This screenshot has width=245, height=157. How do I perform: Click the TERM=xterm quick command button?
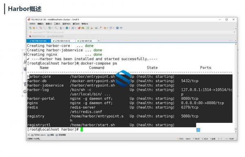pos(38,135)
